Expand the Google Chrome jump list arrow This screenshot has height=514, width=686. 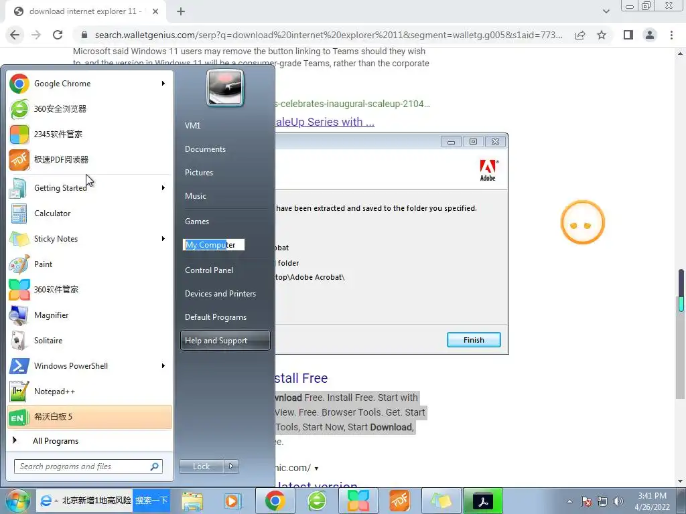[x=163, y=84]
